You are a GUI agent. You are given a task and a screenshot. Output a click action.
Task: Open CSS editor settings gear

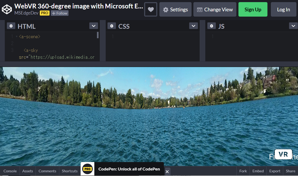point(112,26)
